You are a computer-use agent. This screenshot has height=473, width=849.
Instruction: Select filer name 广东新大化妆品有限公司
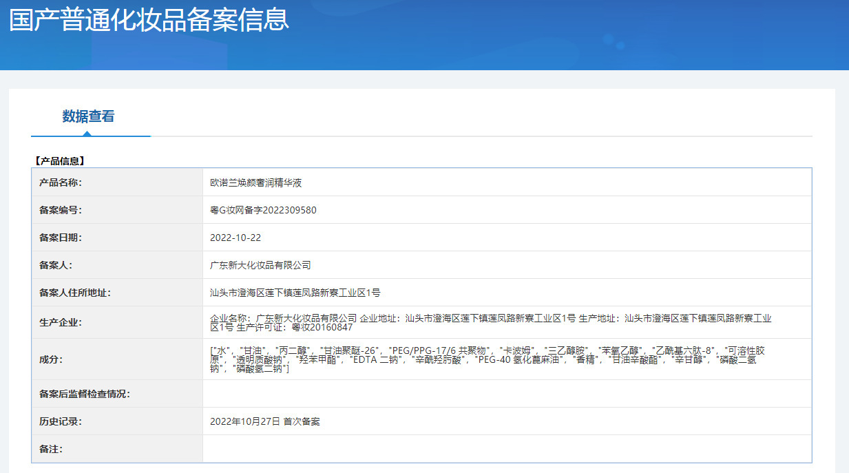[x=260, y=265]
